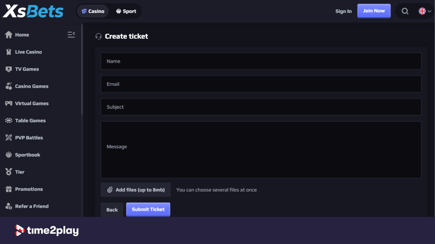Collapse the sidebar menu icon
Image resolution: width=435 pixels, height=244 pixels.
point(71,34)
